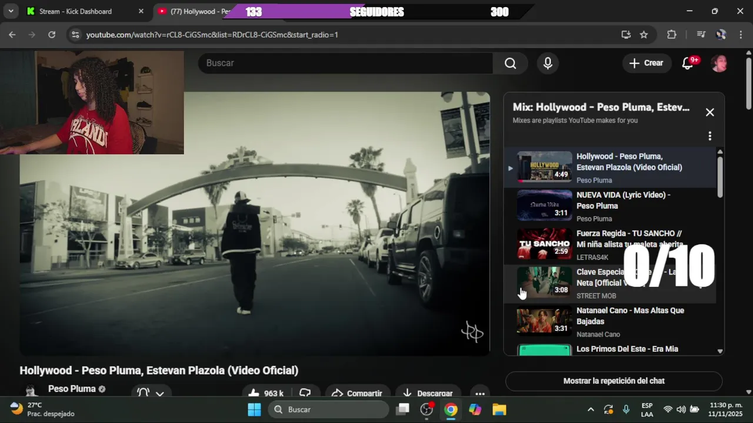Open the Mix playlist three-dot options
Image resolution: width=753 pixels, height=423 pixels.
click(x=710, y=136)
